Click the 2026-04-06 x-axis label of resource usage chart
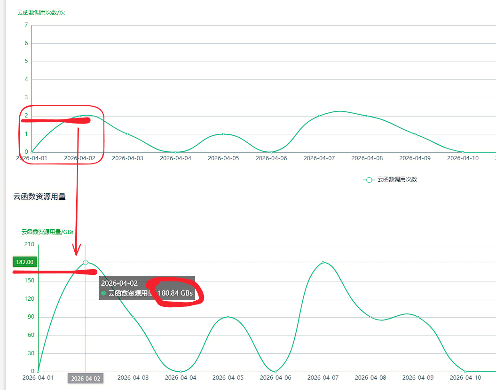The image size is (496, 390). point(276,378)
